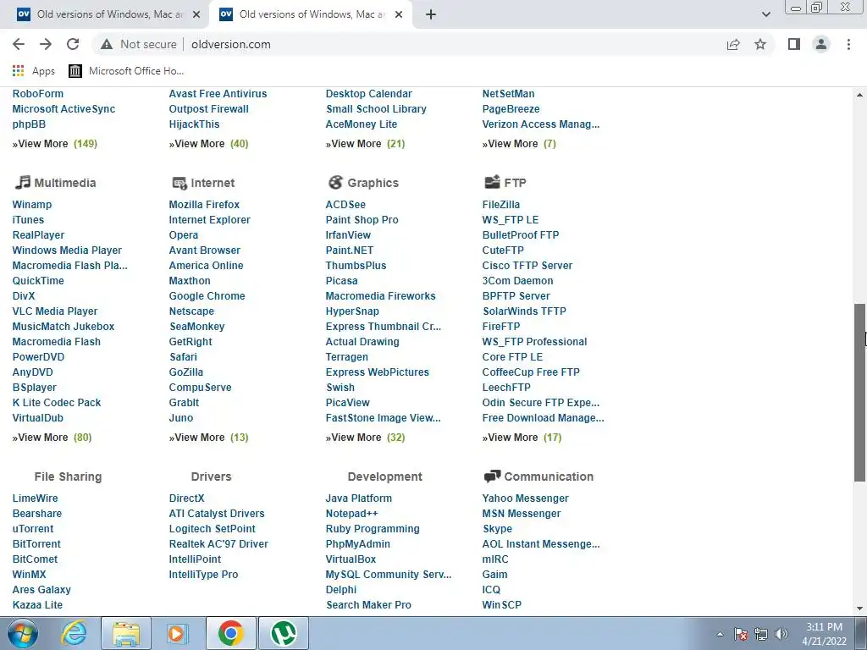Click the Action Center flag icon
The height and width of the screenshot is (650, 867).
point(741,634)
